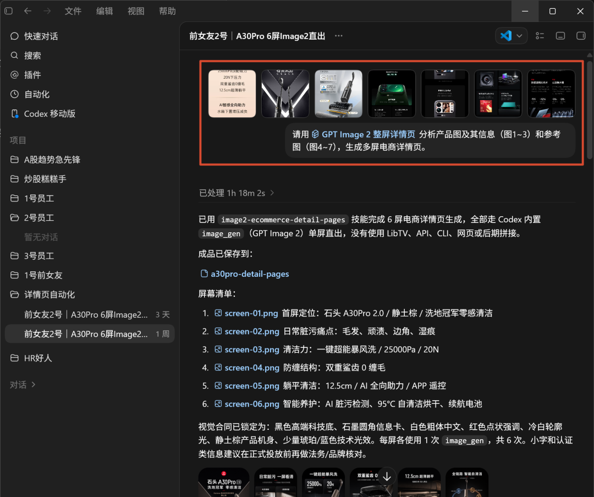Click the folder icon beside HR好人
594x497 pixels.
pyautogui.click(x=14, y=358)
